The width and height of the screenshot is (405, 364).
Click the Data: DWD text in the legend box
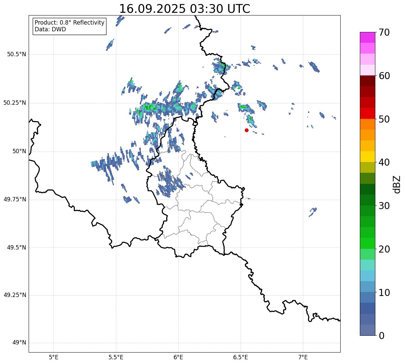50,29
